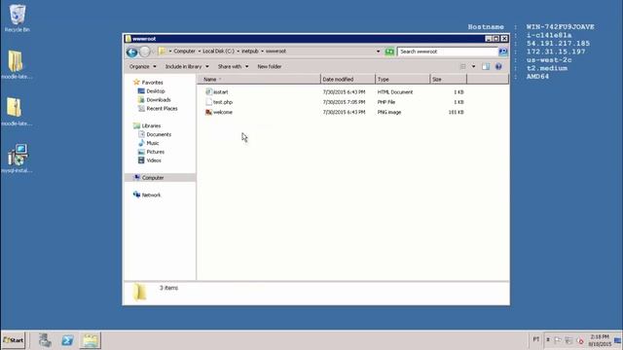The height and width of the screenshot is (350, 623).
Task: Sort by the Name column header
Action: (x=259, y=80)
